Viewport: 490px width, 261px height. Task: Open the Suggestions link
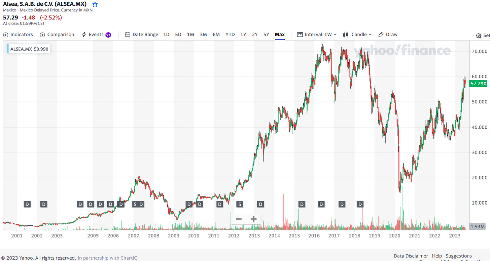tap(459, 256)
